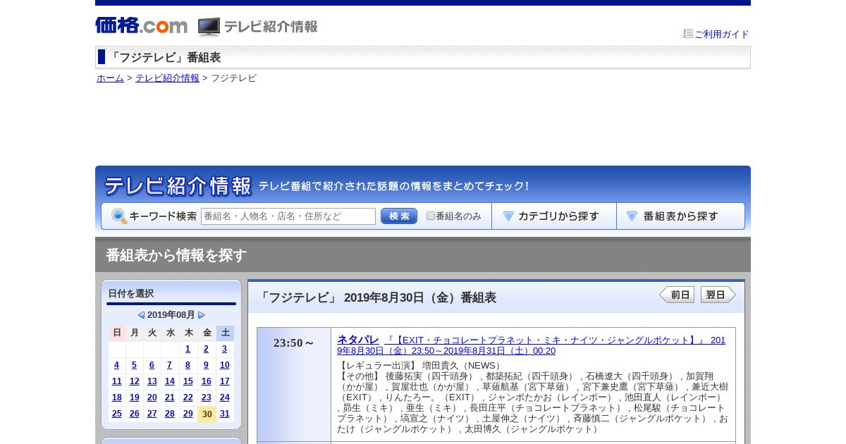846x444 pixels.
Task: Click the 2019年08月 calendar month label
Action: pos(171,315)
